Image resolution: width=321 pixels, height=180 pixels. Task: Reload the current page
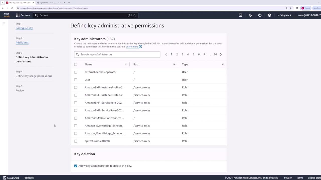[x=12, y=8]
